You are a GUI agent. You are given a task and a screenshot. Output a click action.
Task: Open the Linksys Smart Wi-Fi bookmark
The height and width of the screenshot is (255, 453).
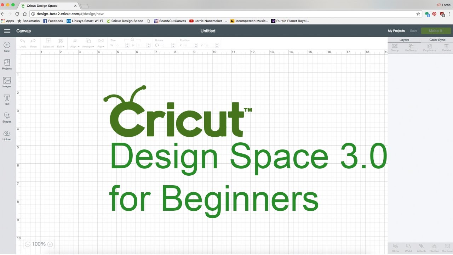[85, 21]
